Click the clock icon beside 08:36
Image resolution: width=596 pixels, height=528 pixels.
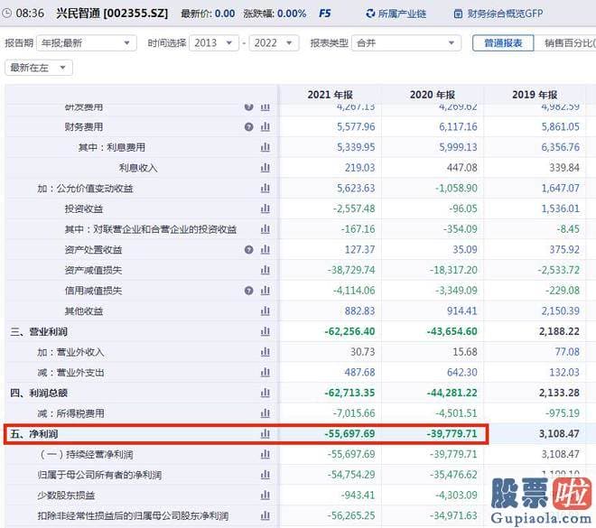[7, 14]
